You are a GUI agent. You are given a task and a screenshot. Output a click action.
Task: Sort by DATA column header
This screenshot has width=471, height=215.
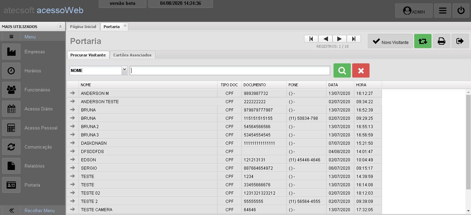340,85
